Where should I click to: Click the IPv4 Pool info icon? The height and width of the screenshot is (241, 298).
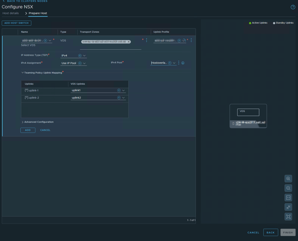point(183,63)
